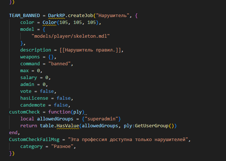Click the false value on the vote line

[47, 91]
